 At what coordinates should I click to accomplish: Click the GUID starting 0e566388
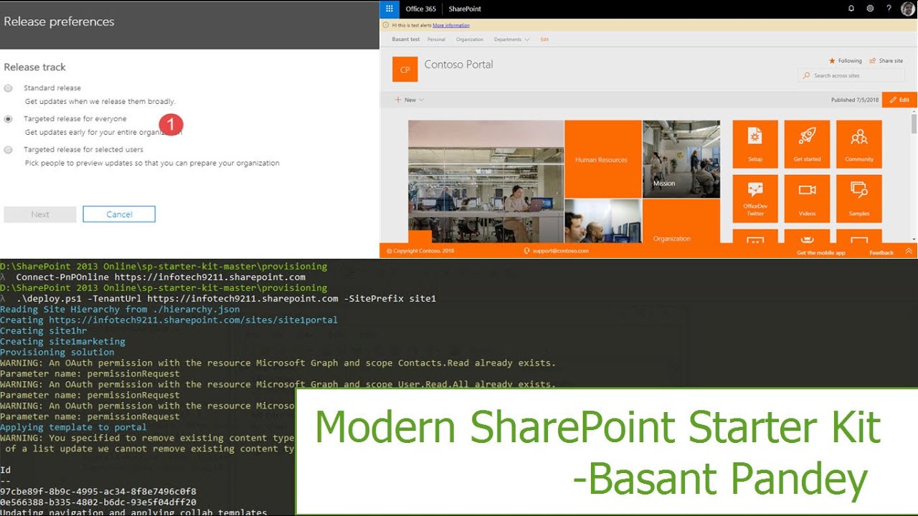[98, 503]
